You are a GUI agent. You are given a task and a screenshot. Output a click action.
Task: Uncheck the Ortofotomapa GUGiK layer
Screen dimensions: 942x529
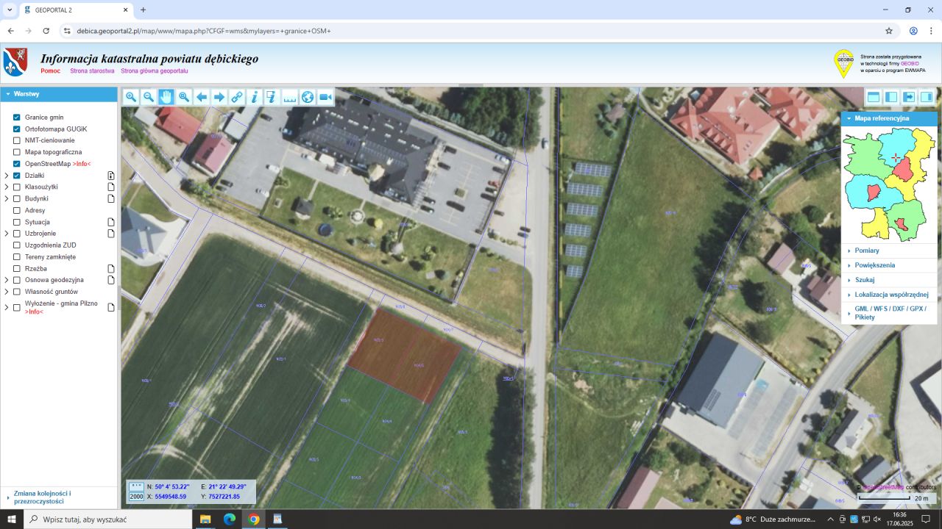pos(17,129)
